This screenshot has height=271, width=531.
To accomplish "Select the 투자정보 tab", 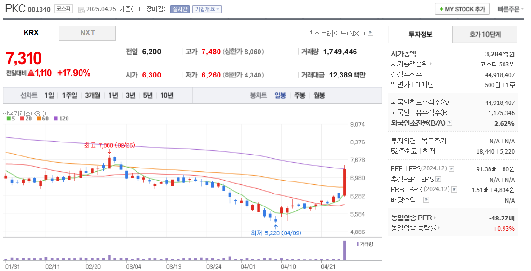I will (420, 34).
